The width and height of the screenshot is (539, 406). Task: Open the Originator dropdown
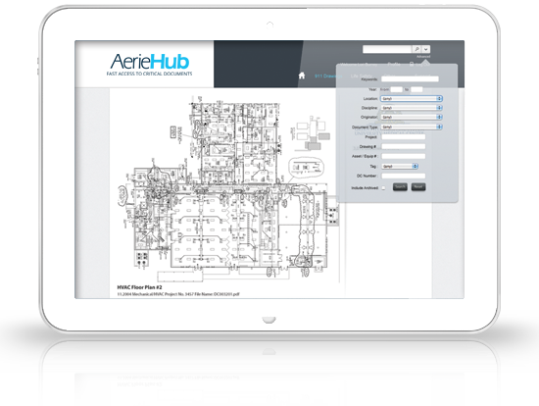pyautogui.click(x=412, y=117)
